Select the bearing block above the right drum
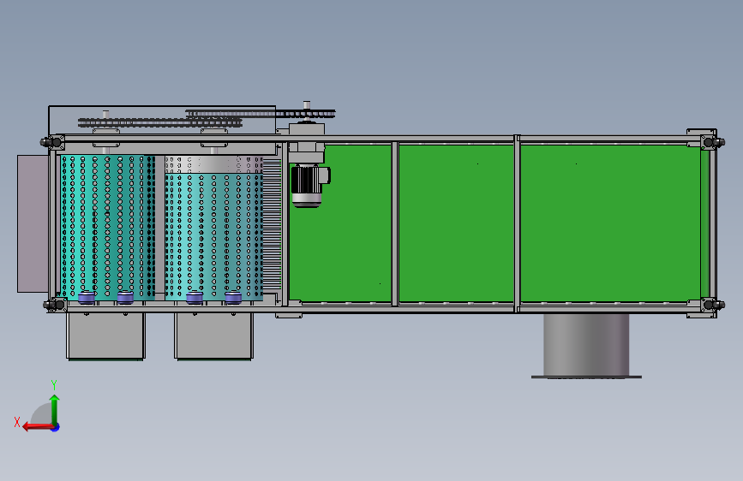This screenshot has width=743, height=481. coord(214,138)
